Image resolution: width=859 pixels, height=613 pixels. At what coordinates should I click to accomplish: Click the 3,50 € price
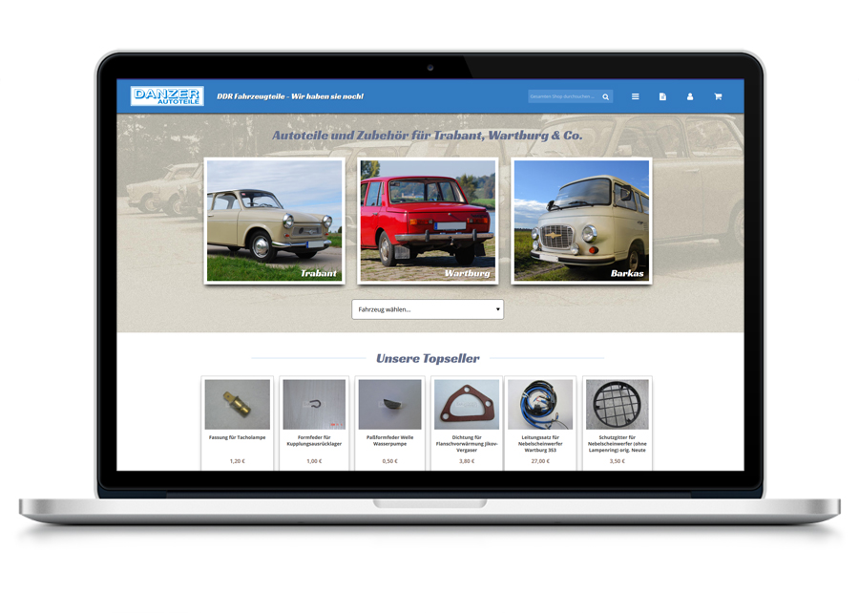click(617, 461)
